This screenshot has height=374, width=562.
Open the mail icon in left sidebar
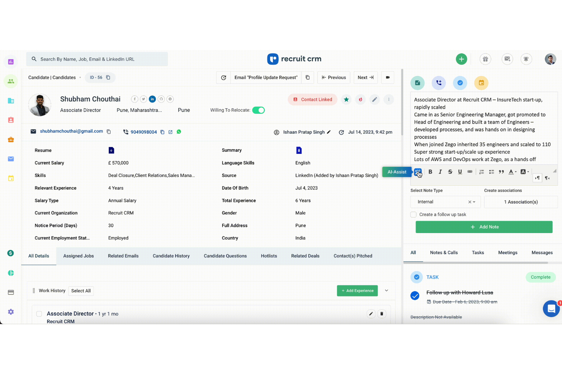(x=11, y=159)
